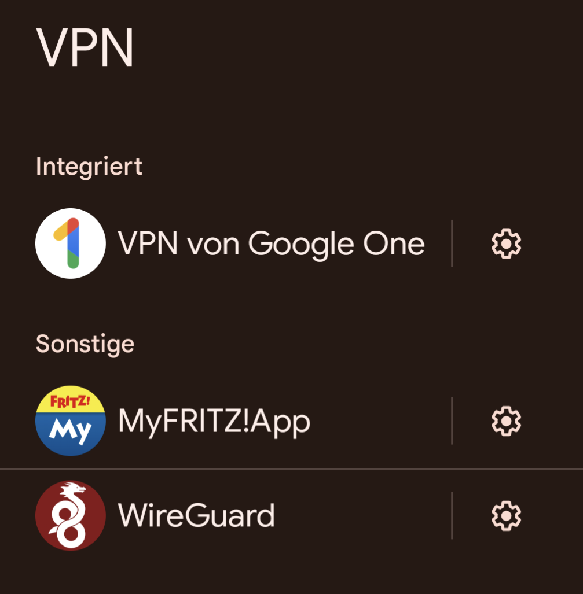The image size is (583, 594).
Task: Click blank space right of WireGuard name
Action: [362, 515]
